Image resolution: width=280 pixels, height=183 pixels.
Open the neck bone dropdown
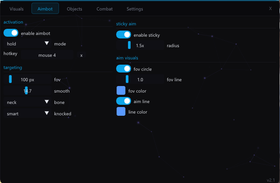28,102
